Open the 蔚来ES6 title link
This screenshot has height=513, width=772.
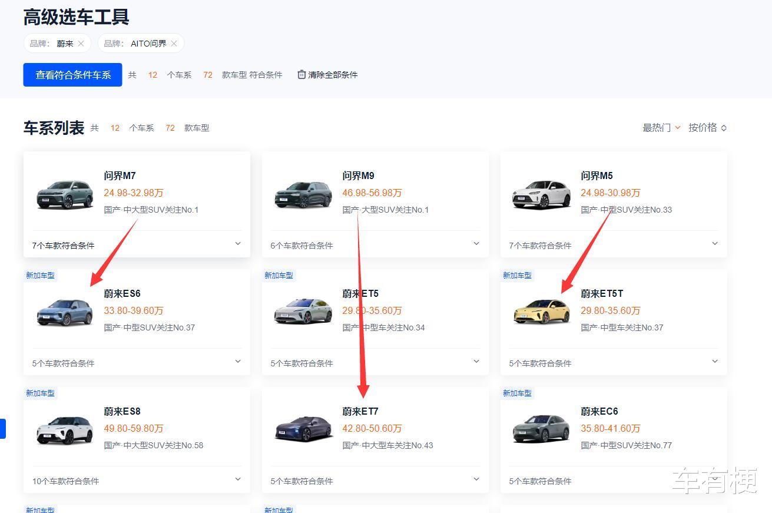coord(122,293)
